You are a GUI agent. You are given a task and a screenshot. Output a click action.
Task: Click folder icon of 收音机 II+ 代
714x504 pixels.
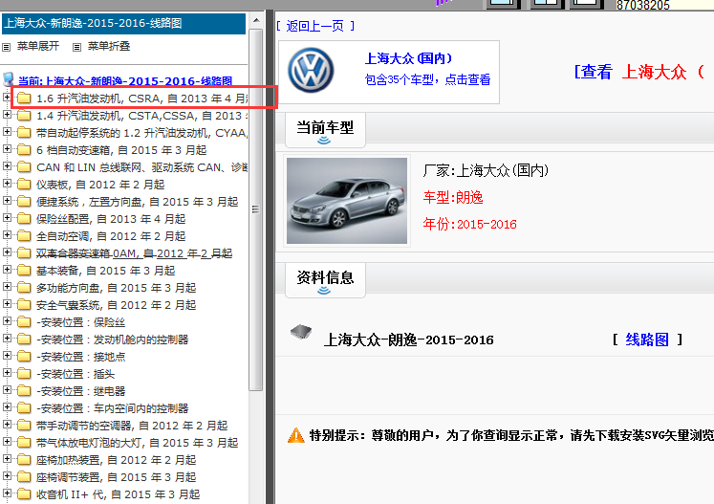pyautogui.click(x=24, y=494)
